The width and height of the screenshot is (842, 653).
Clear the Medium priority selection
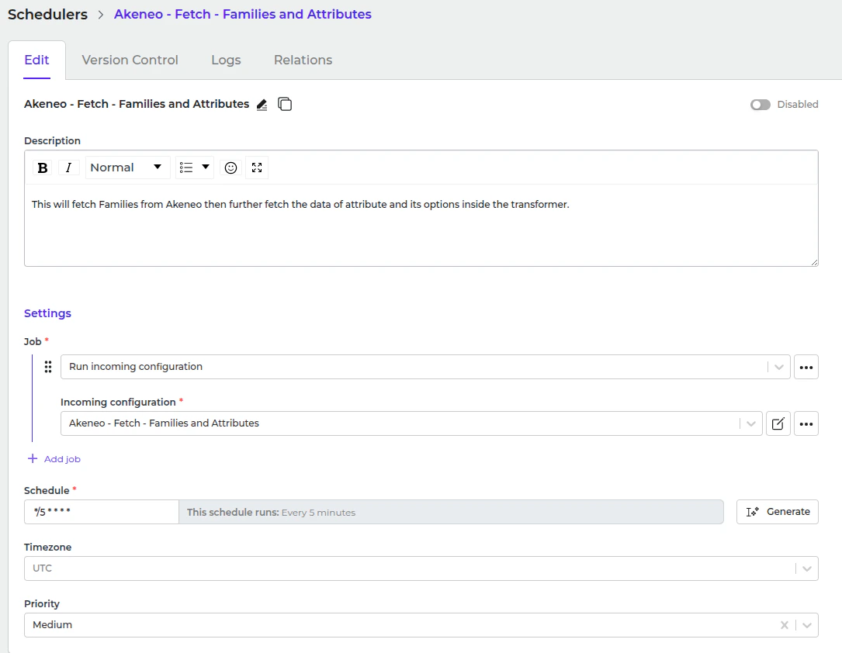tap(784, 625)
